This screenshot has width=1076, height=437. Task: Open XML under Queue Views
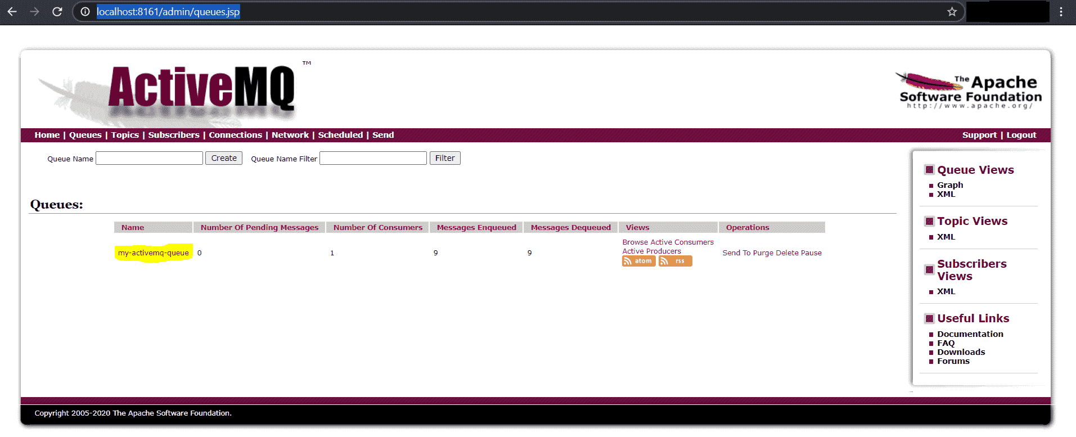click(946, 194)
